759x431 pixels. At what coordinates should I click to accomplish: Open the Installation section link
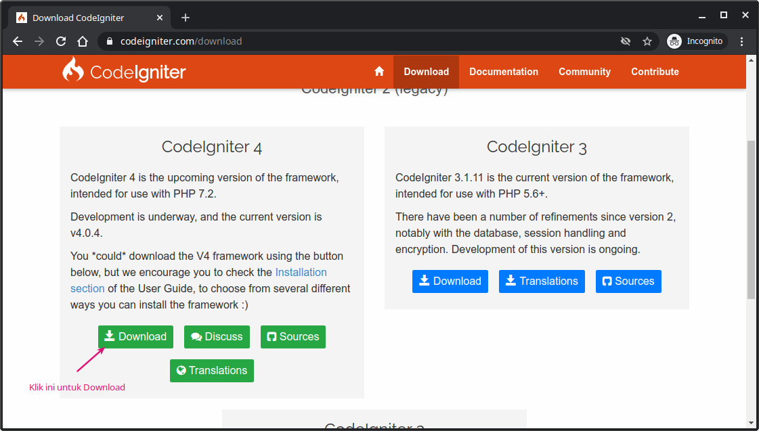coord(301,272)
